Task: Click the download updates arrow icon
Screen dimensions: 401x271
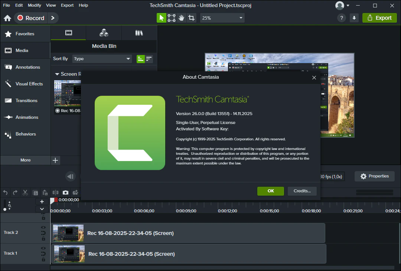Action: click(354, 18)
